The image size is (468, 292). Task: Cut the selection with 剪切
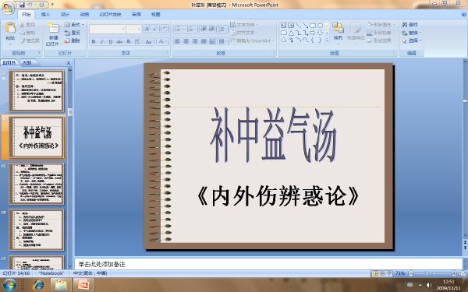[28, 25]
